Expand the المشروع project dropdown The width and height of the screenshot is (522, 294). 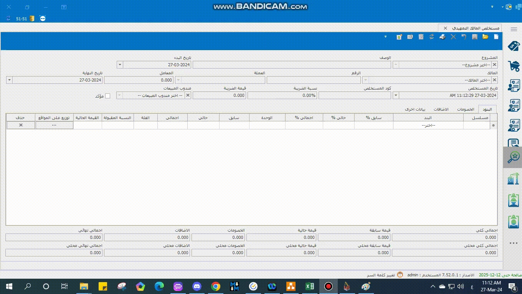[396, 65]
